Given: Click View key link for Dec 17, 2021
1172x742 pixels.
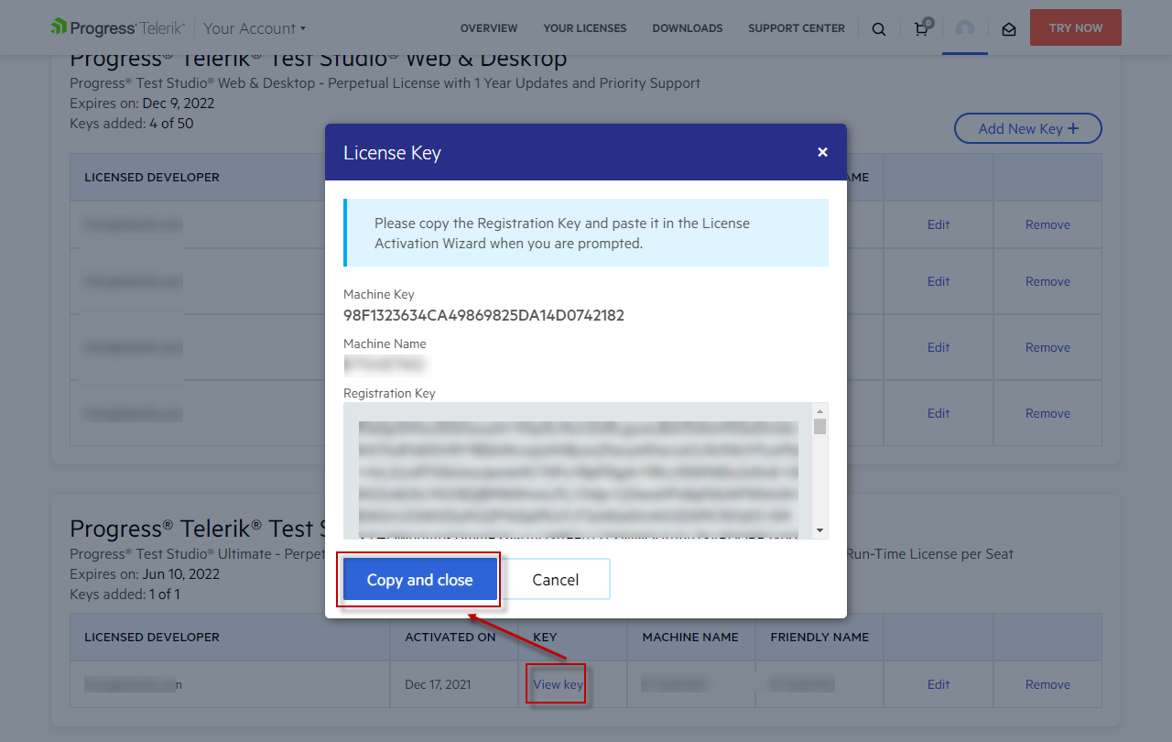Looking at the screenshot, I should click(558, 684).
